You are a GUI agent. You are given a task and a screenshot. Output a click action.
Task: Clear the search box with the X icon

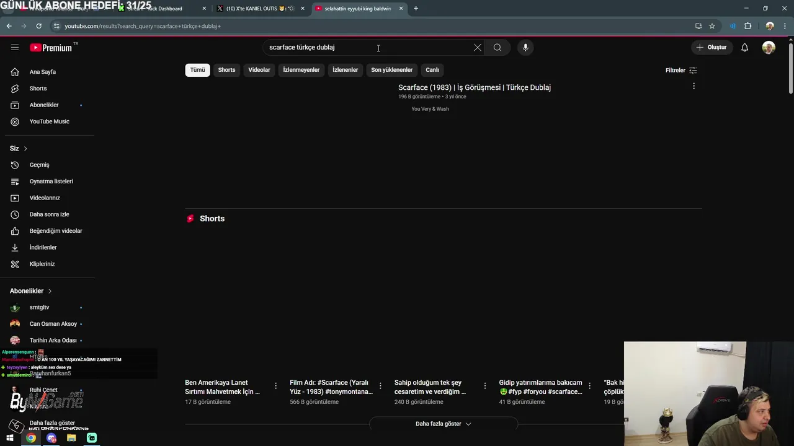click(478, 48)
